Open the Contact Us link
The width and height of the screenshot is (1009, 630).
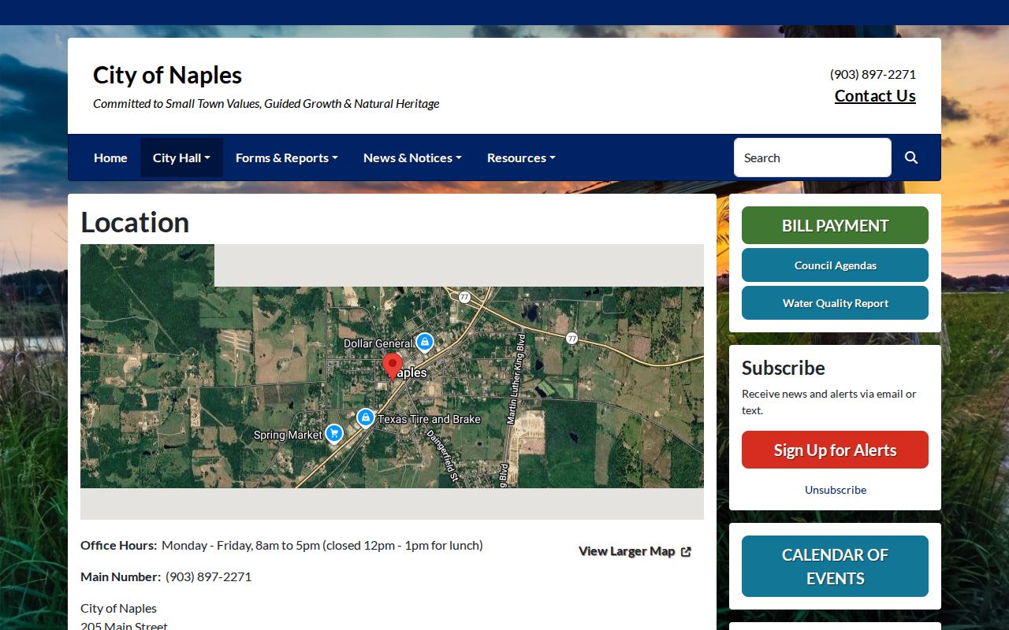tap(875, 96)
